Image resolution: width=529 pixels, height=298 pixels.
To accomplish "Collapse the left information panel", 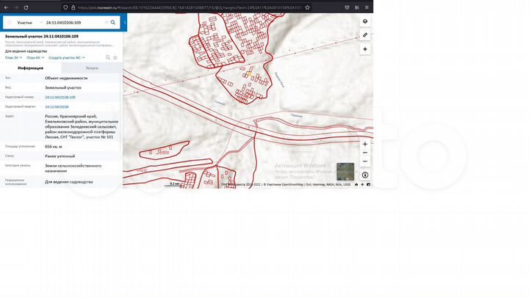I will tap(124, 23).
